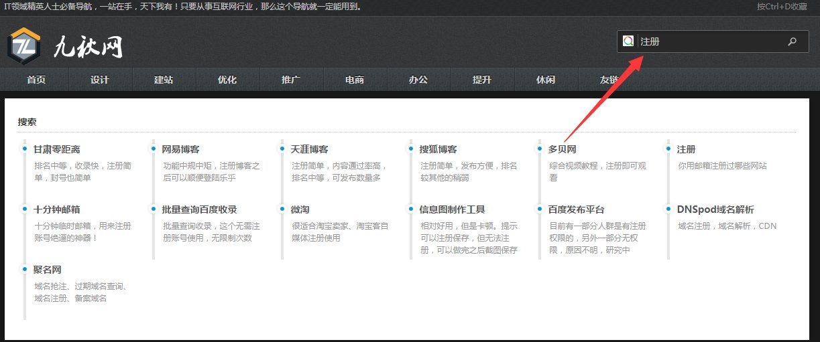Open the 首页 navigation tab
The image size is (820, 342).
point(36,80)
